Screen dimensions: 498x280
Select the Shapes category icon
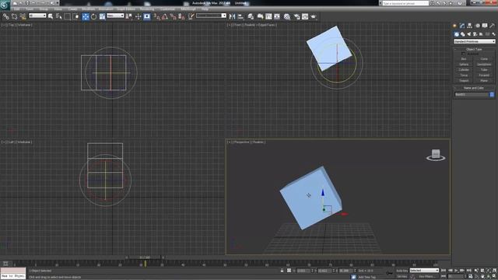pos(463,34)
